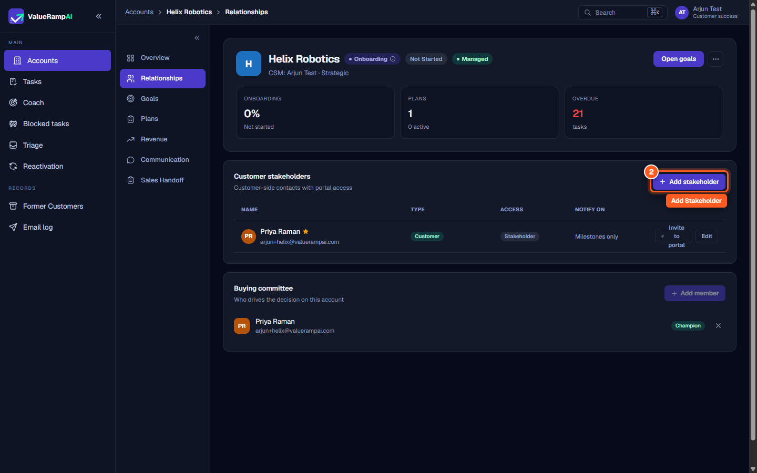The image size is (757, 473).
Task: Click the TYPE column header
Action: tap(417, 210)
